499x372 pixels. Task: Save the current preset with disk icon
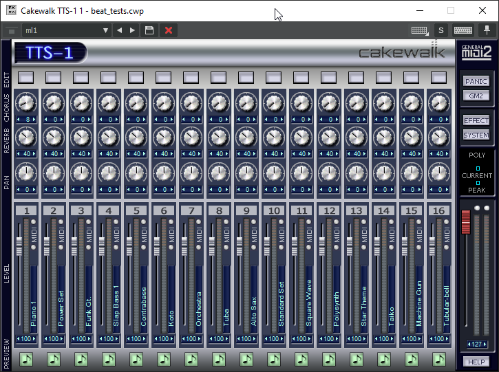point(149,30)
